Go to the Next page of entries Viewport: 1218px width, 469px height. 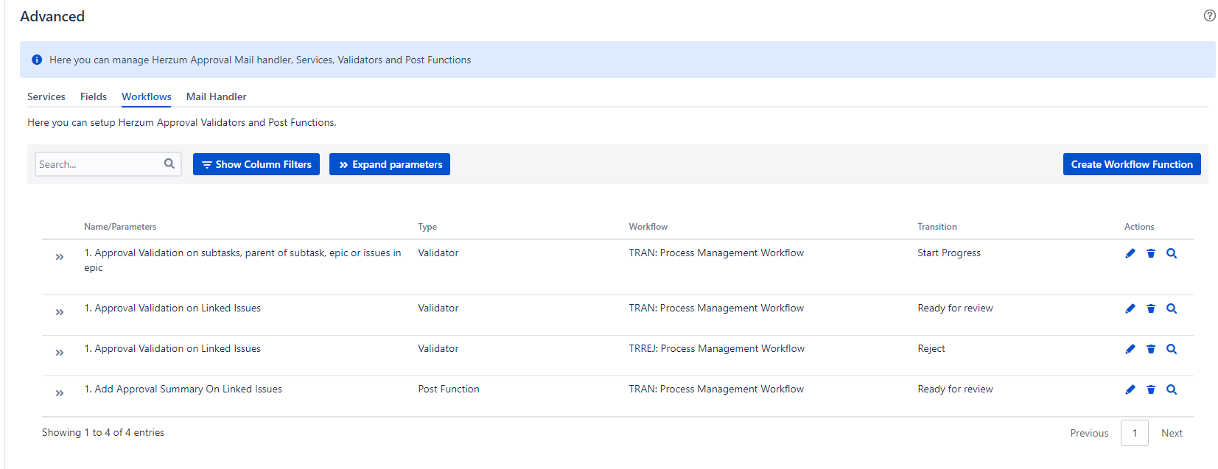1172,433
